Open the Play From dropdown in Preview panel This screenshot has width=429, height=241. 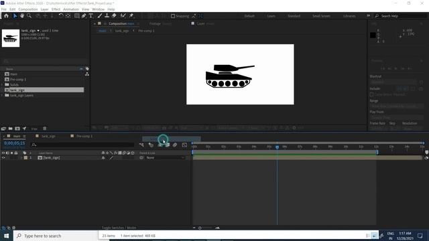tap(397, 117)
